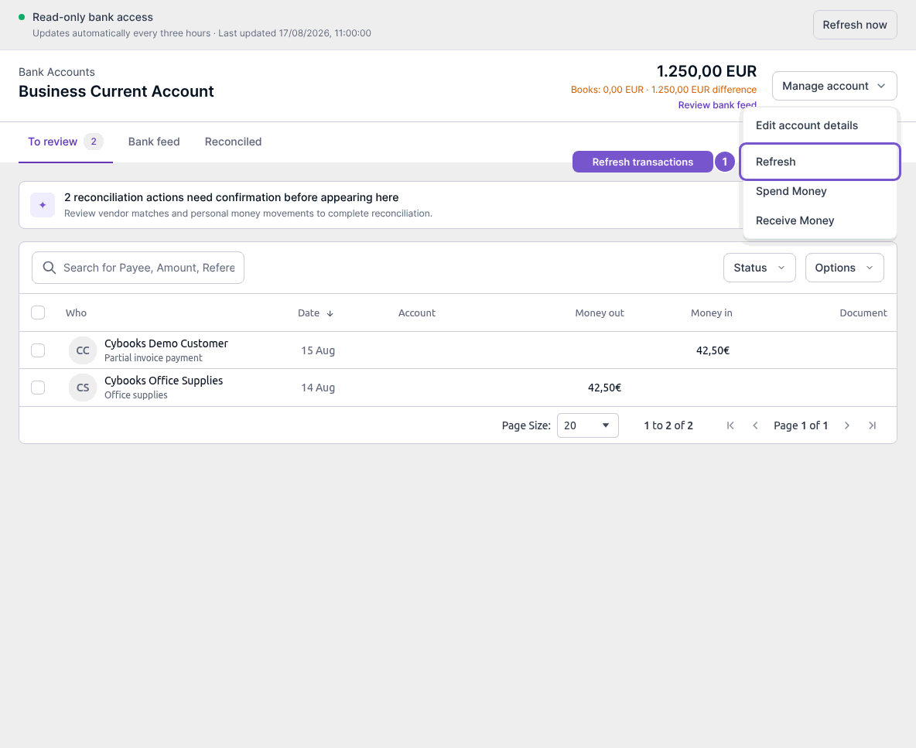916x748 pixels.
Task: Select the Cybooks Demo Customer row checkbox
Action: coord(38,350)
